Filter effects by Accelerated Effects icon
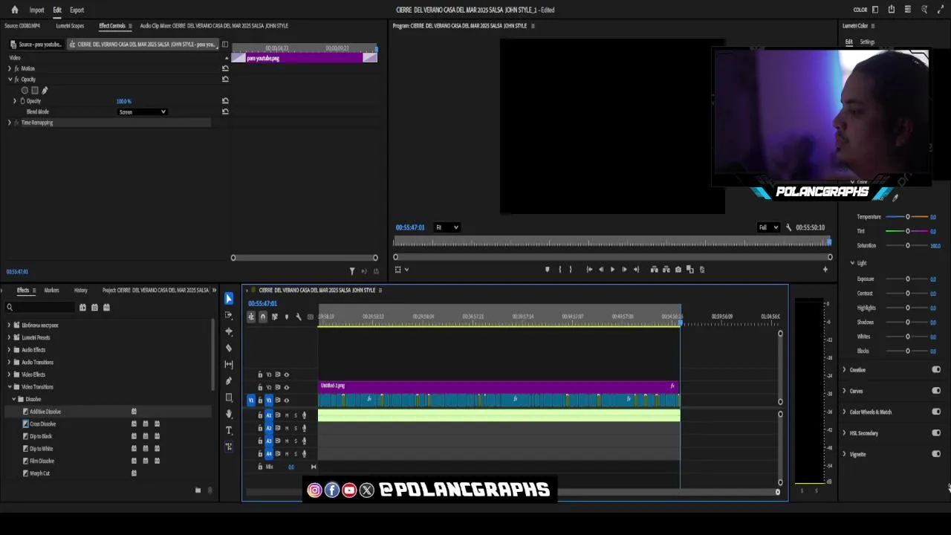Screen dimensions: 951x535 (x=82, y=308)
